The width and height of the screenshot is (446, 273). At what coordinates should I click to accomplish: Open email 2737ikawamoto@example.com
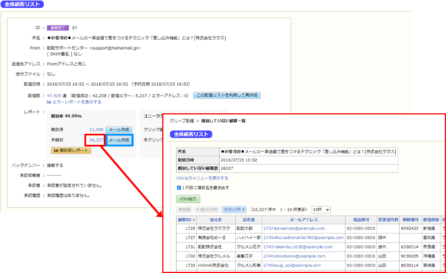(294, 228)
